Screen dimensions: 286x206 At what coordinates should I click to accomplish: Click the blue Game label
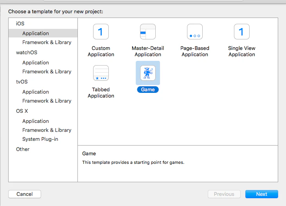[x=148, y=90]
